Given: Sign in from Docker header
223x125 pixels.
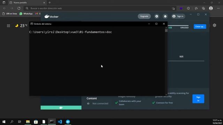Looking at the screenshot, I should (178, 16).
